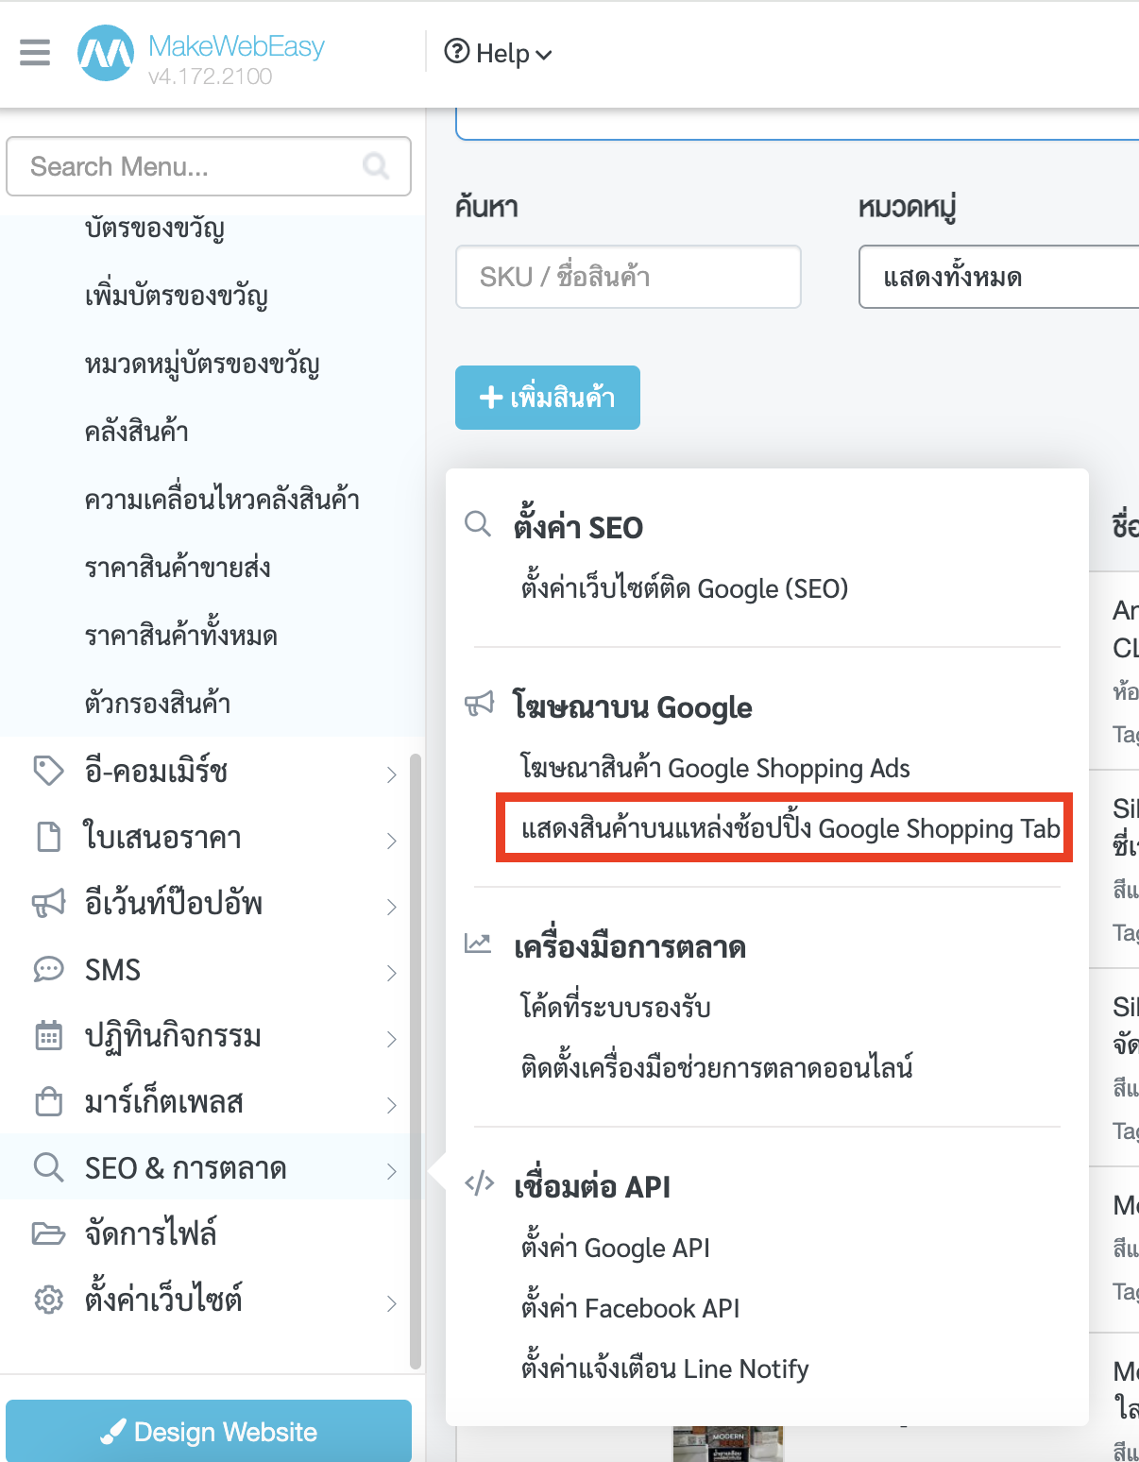The image size is (1139, 1462).
Task: Expand the มาร์เก็ตเพลส chevron
Action: 392,1105
